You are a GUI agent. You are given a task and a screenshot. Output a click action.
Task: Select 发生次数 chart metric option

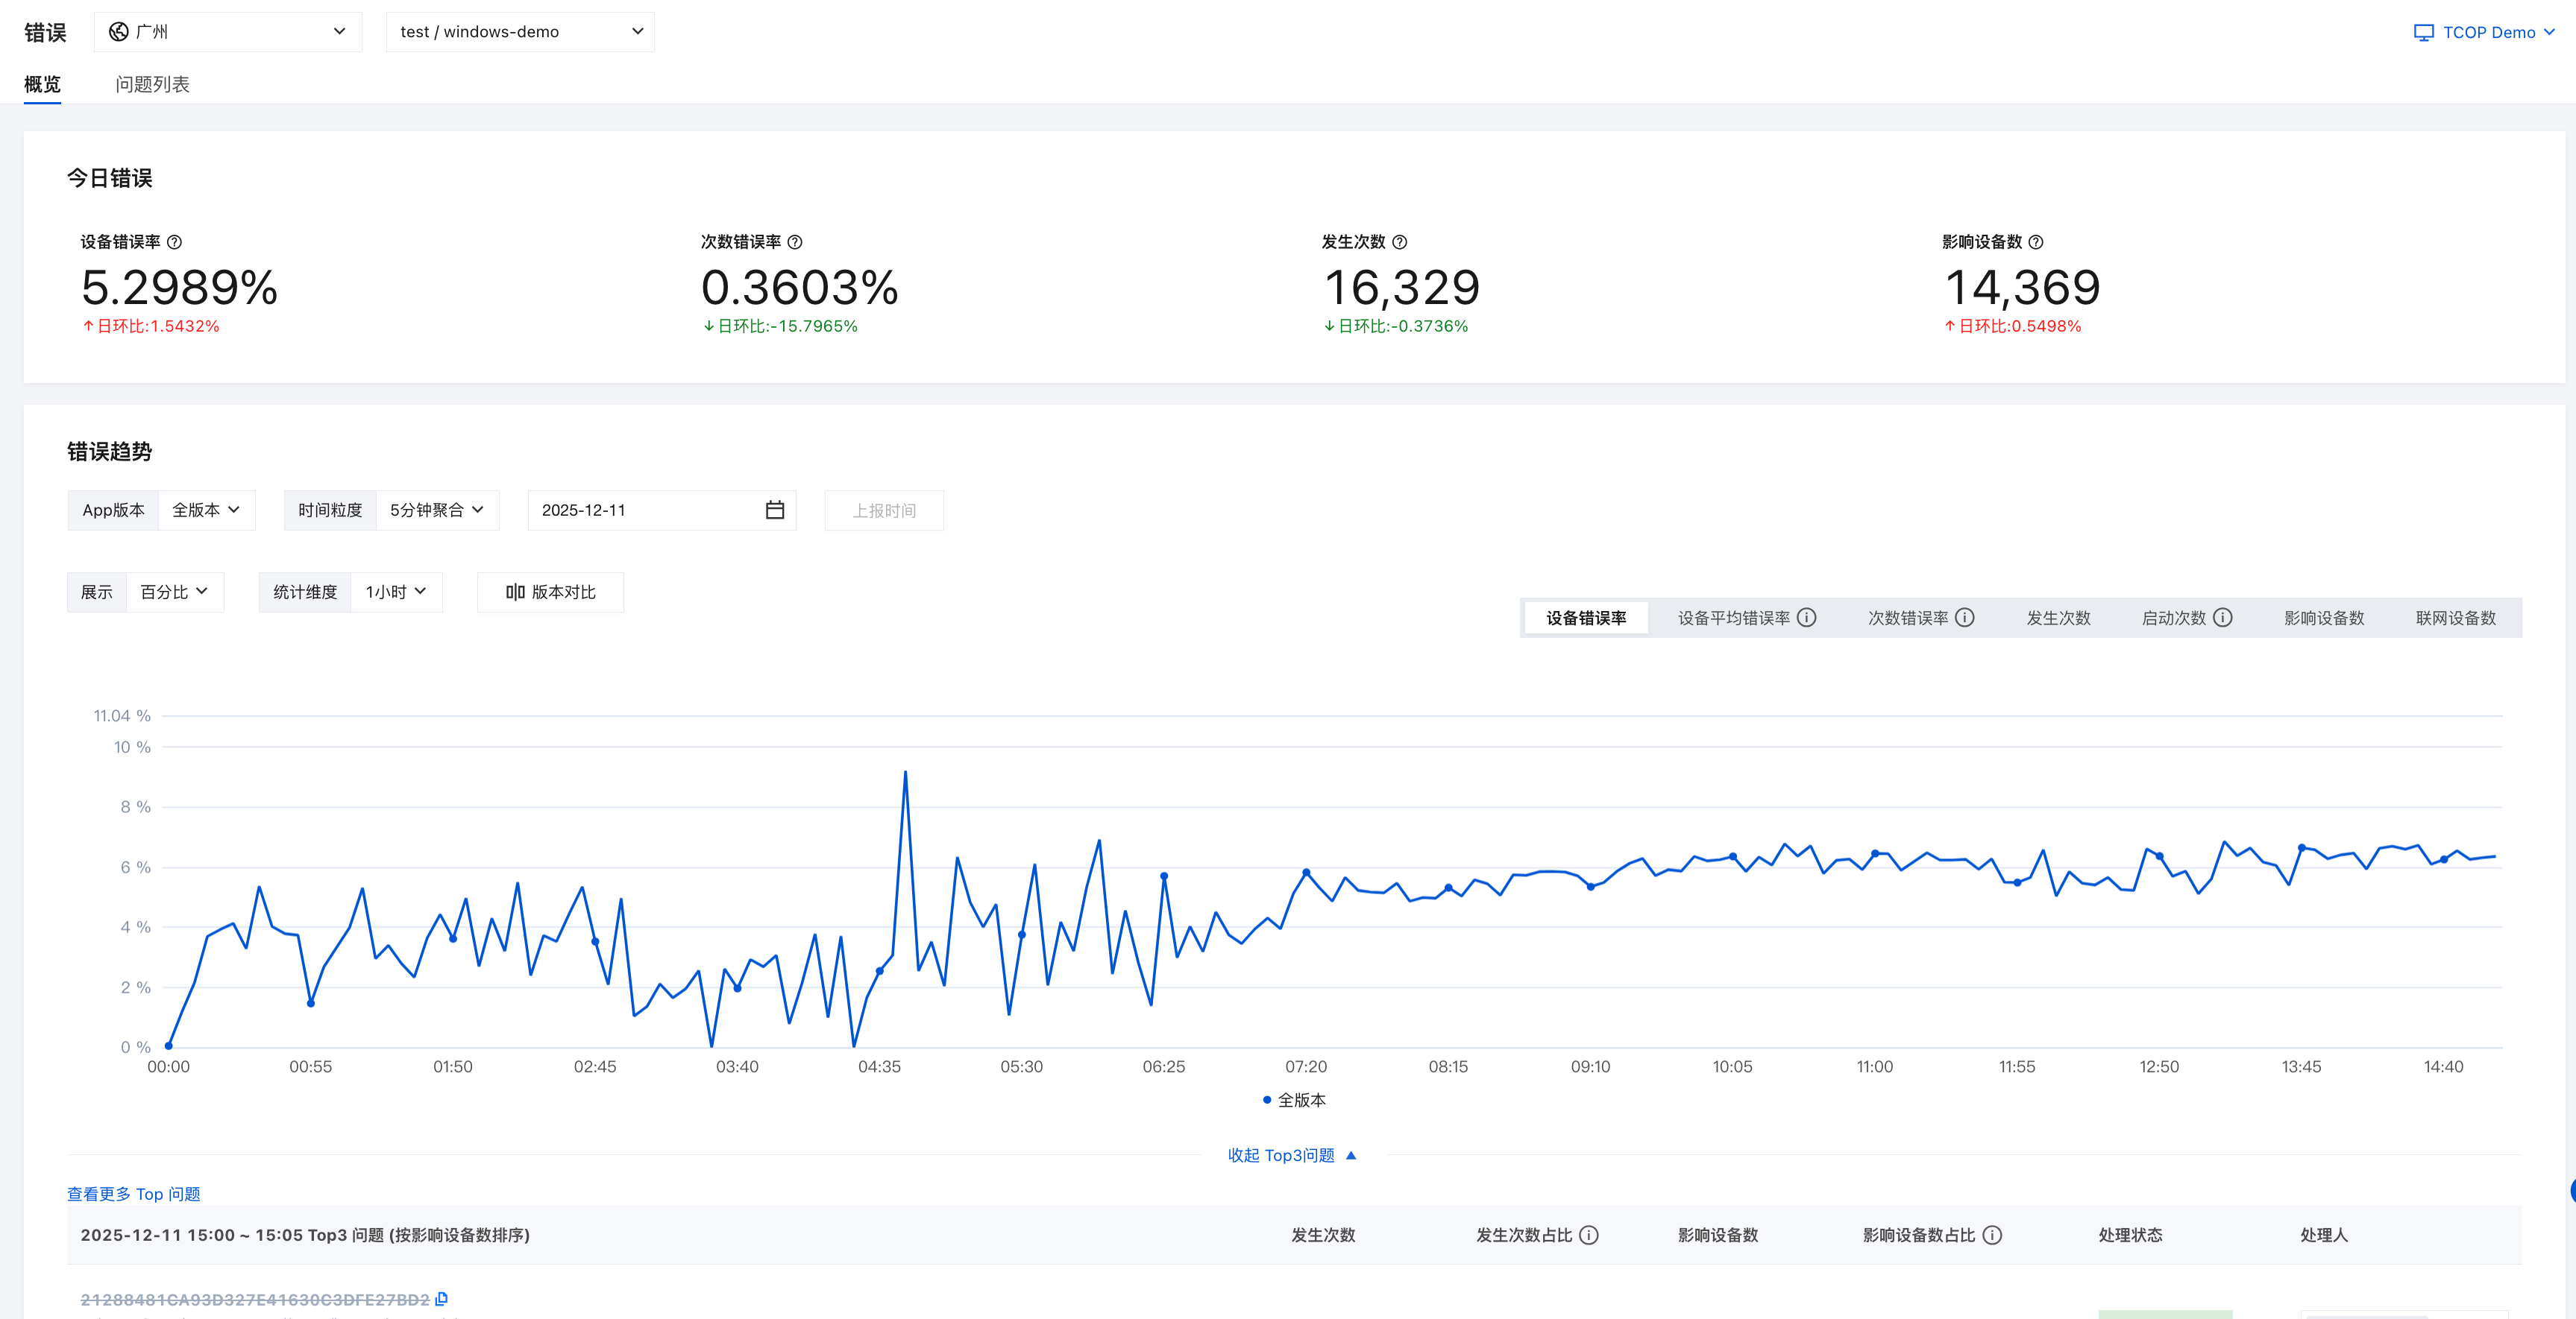coord(2058,618)
